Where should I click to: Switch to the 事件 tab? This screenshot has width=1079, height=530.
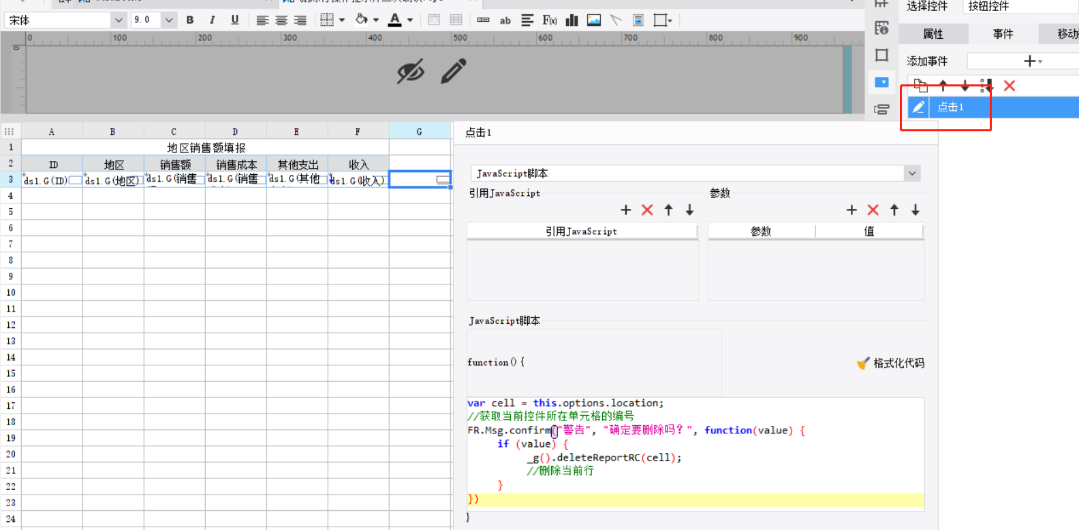pos(1003,34)
